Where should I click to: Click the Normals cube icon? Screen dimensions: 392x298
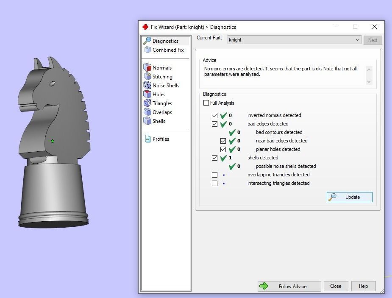click(147, 67)
